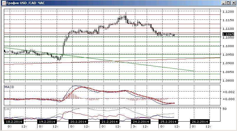Select the 21.2.2014 date marker
237x131 pixels.
click(109, 122)
